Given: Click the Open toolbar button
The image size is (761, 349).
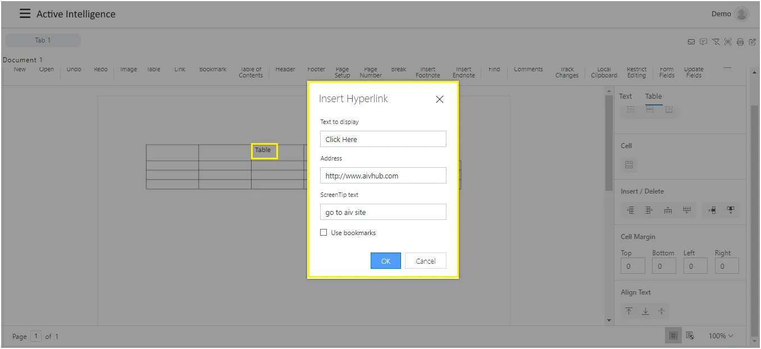Looking at the screenshot, I should pyautogui.click(x=47, y=69).
